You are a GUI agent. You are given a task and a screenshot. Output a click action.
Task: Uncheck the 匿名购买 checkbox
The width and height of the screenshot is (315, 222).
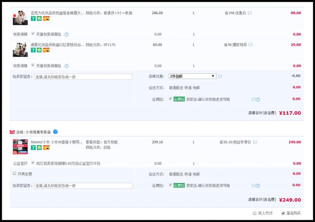(x=283, y=213)
